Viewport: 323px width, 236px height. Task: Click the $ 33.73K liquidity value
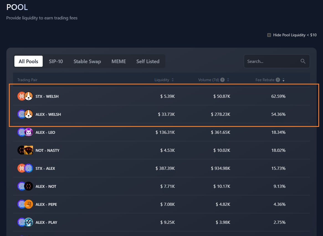(166, 114)
